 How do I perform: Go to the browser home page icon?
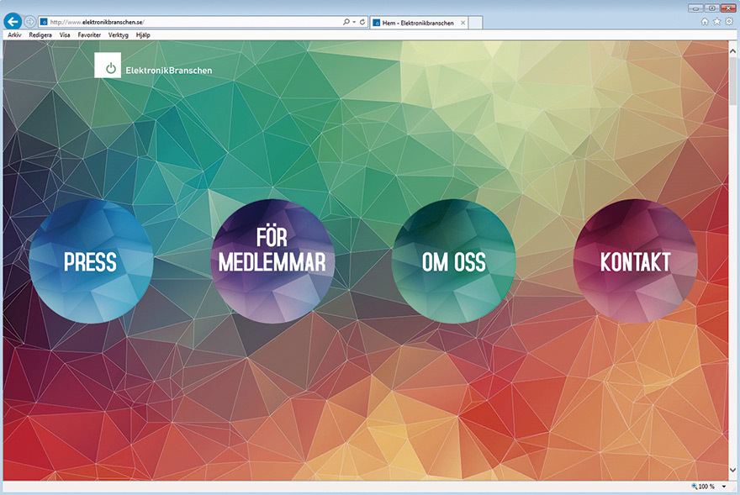pyautogui.click(x=705, y=22)
